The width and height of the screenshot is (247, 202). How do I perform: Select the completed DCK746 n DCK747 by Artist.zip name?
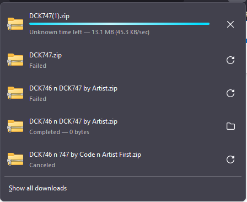(x=73, y=121)
